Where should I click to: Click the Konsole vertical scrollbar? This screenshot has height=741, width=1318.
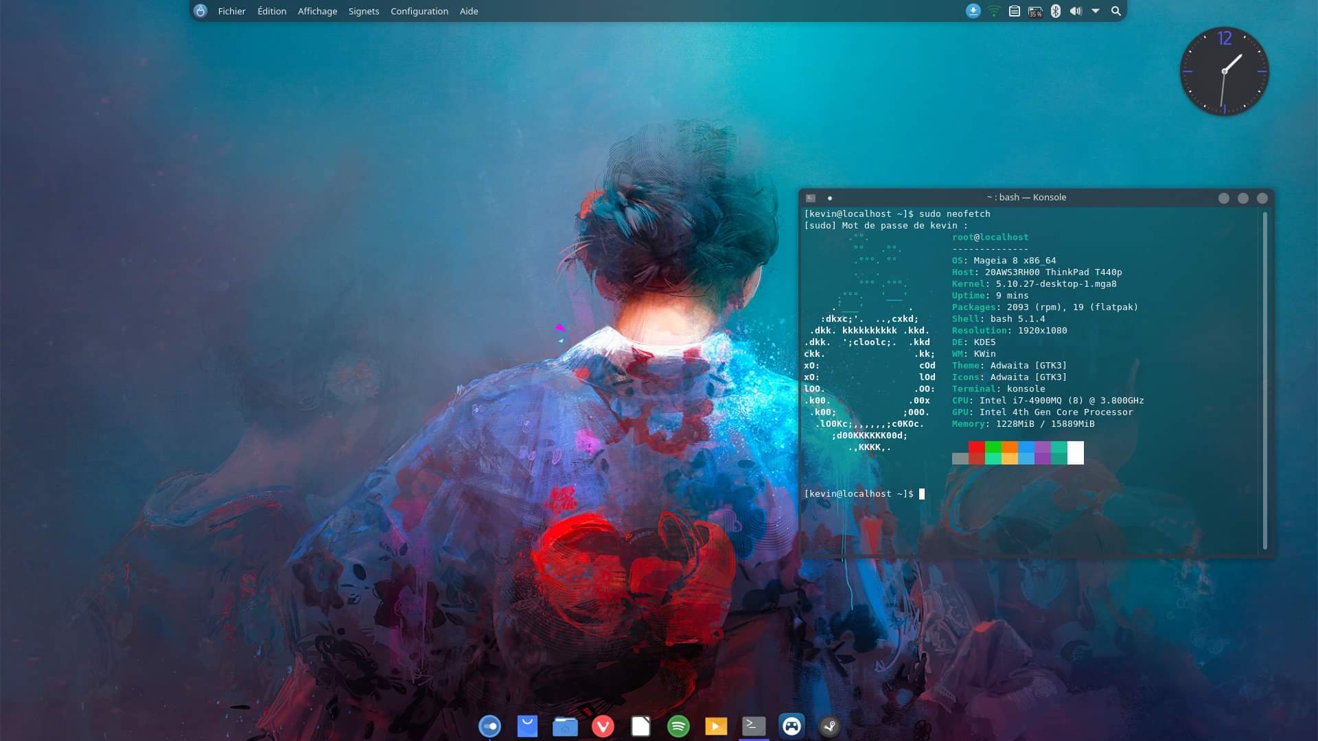point(1264,381)
